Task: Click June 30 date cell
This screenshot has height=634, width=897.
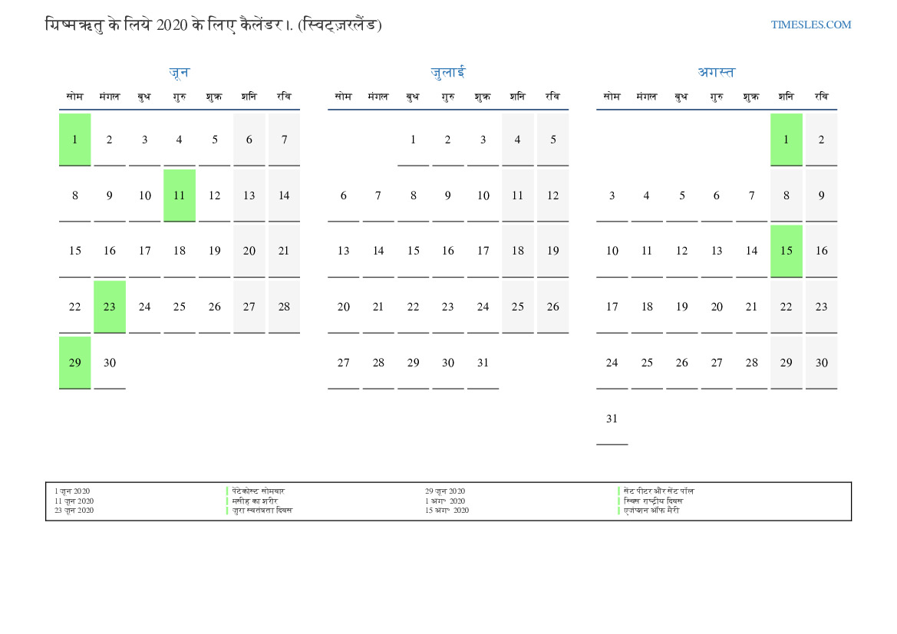Action: point(110,363)
